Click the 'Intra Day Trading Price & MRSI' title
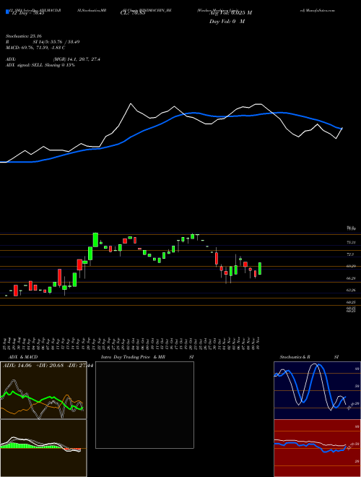 coord(147,357)
